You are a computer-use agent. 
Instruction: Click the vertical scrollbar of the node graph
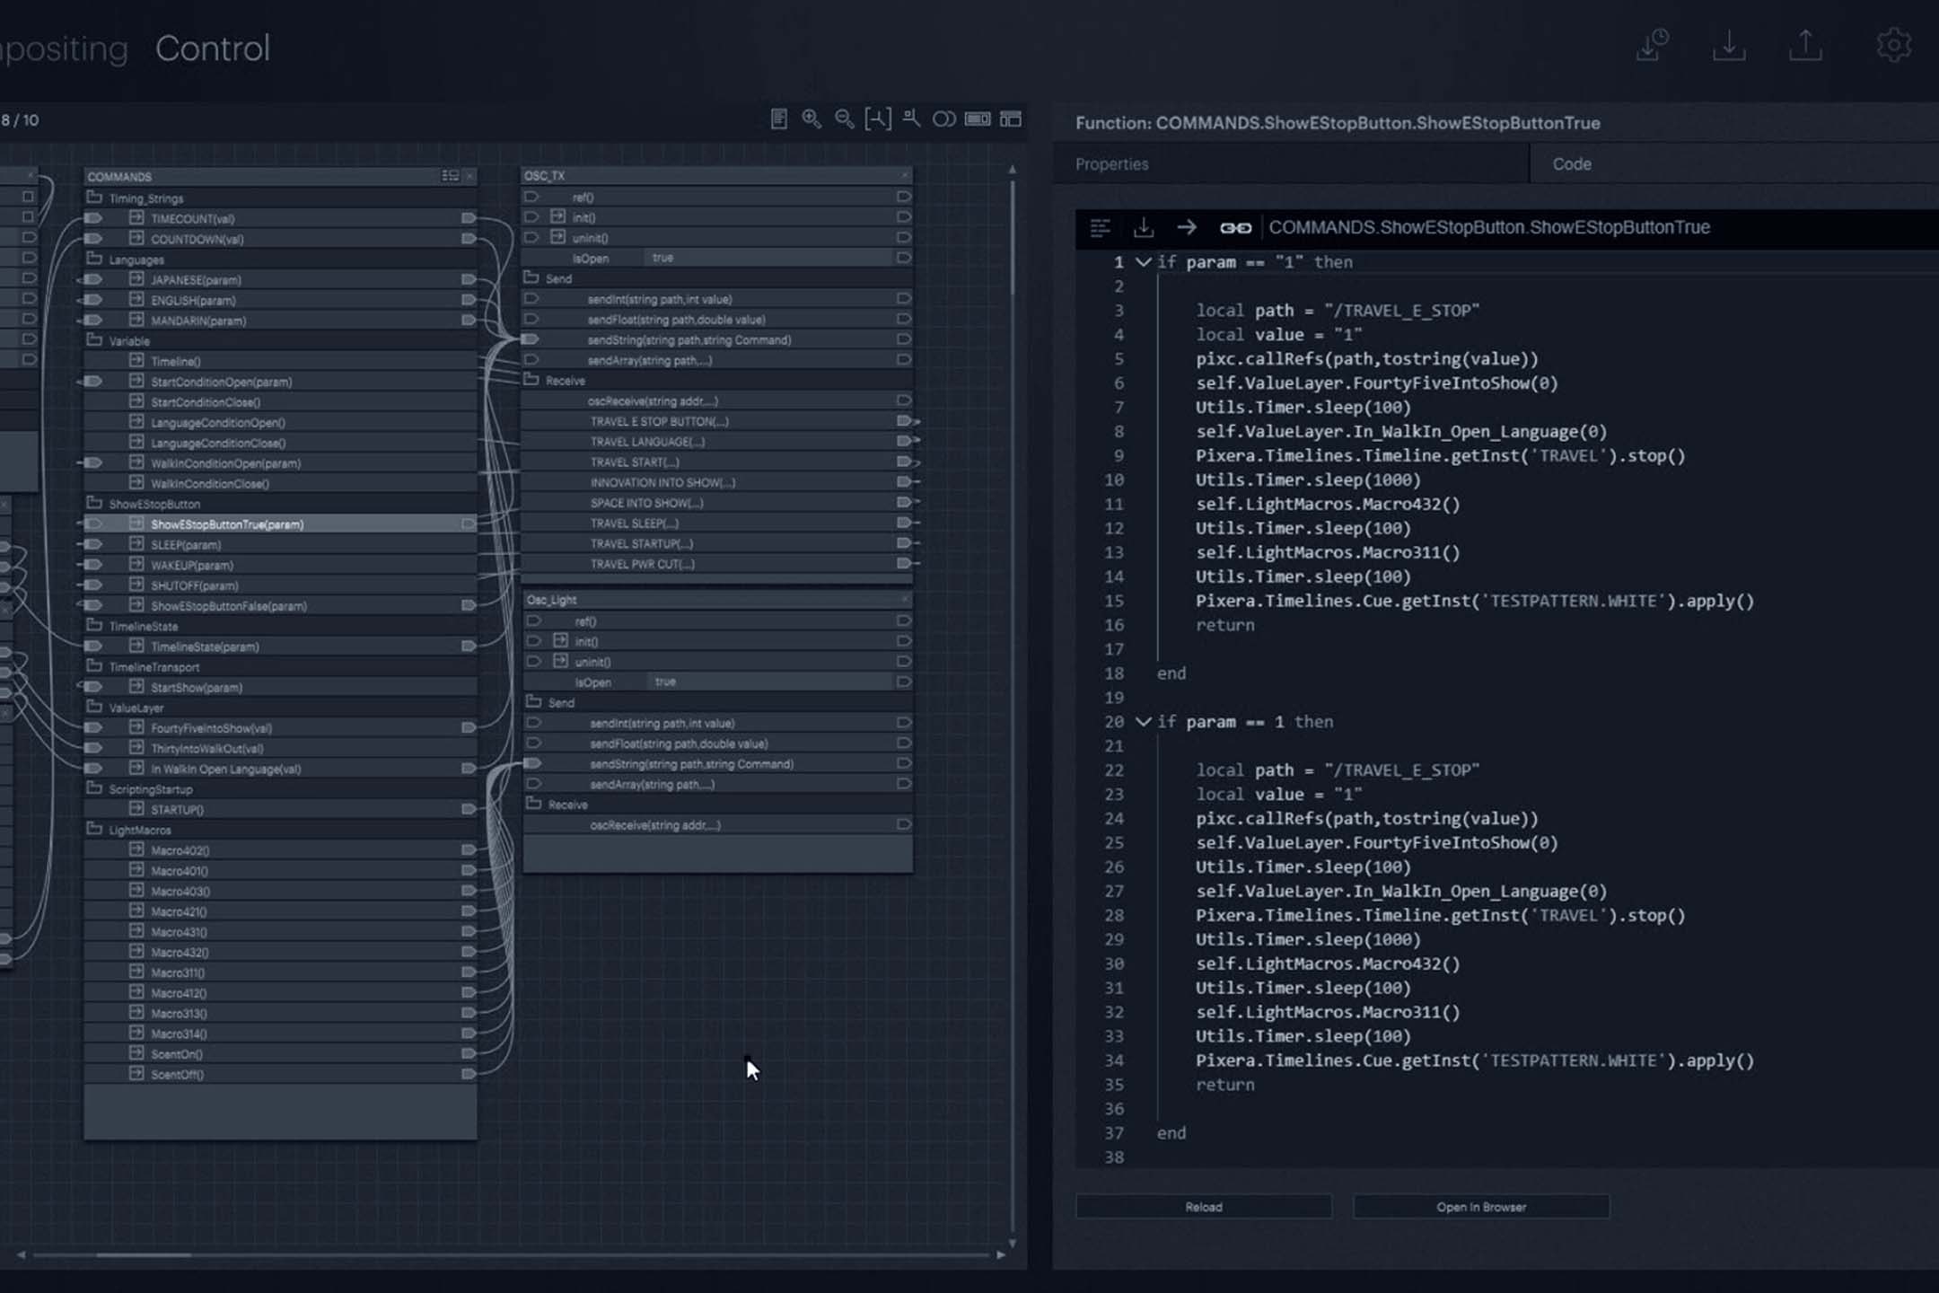(1013, 238)
